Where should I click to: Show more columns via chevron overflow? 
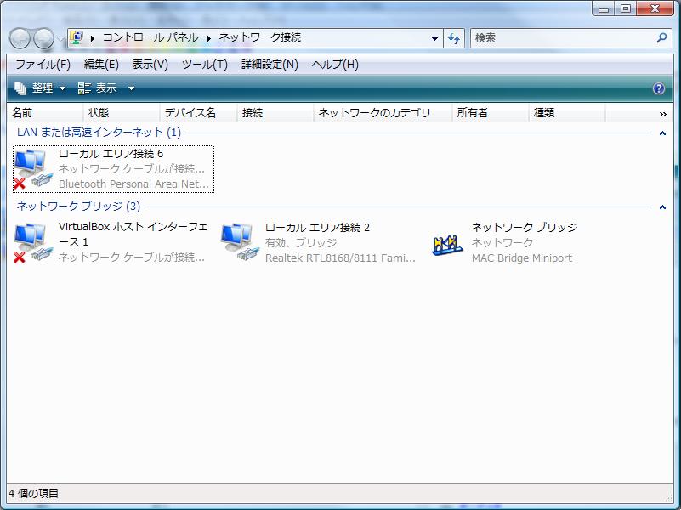pyautogui.click(x=662, y=114)
